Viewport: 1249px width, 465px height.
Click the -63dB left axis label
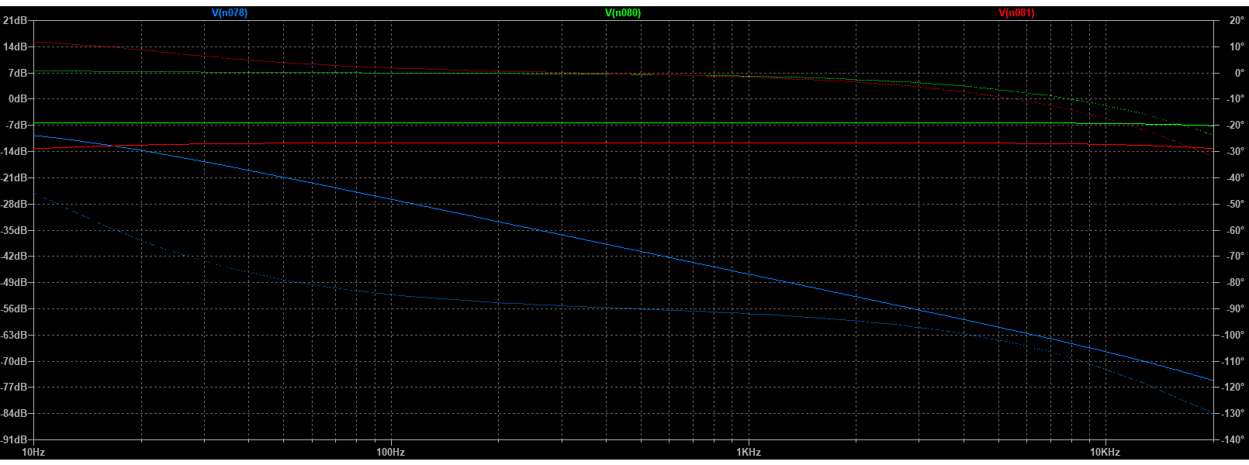click(x=15, y=336)
